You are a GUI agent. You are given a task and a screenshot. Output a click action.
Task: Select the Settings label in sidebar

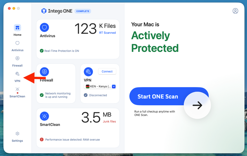tap(17, 141)
